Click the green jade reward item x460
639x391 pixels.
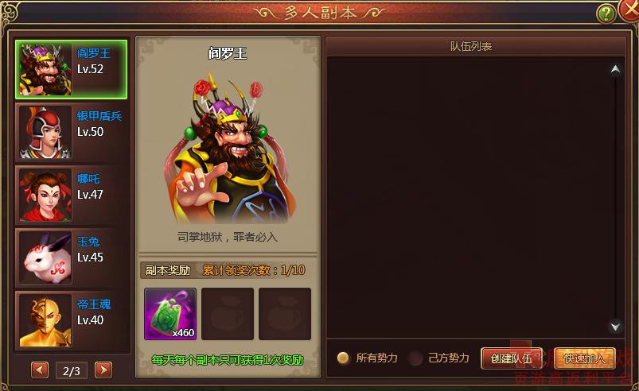click(170, 314)
